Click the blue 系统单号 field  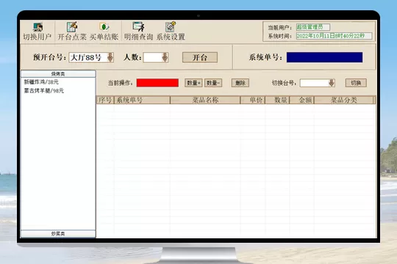click(324, 57)
